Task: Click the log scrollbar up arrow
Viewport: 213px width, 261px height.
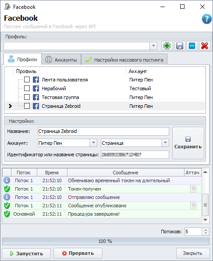Action: pyautogui.click(x=206, y=172)
